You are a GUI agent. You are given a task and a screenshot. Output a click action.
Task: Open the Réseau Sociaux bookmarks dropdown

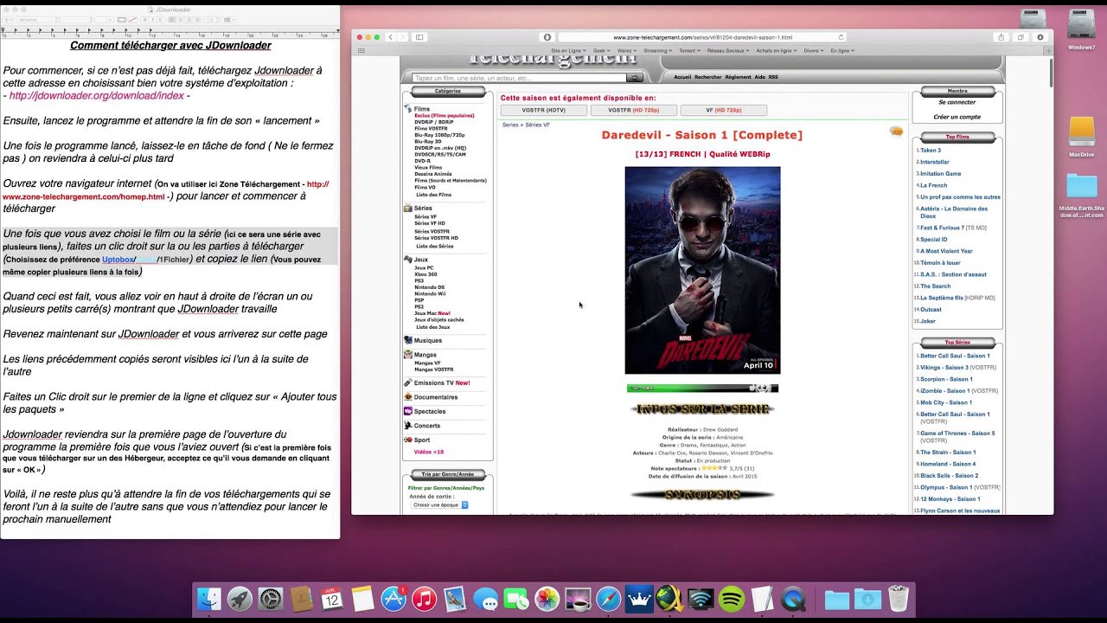click(729, 51)
